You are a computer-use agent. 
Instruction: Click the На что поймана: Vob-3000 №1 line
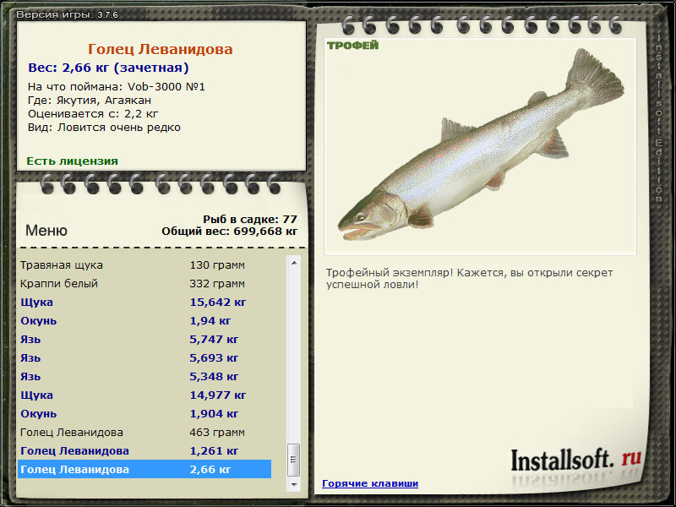click(117, 87)
